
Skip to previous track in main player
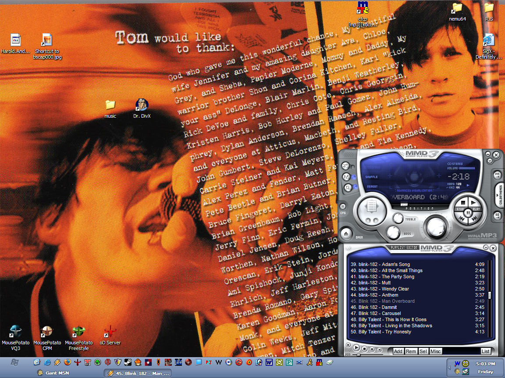462,219
